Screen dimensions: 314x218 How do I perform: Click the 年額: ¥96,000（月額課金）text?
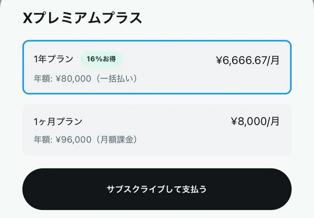pyautogui.click(x=86, y=140)
